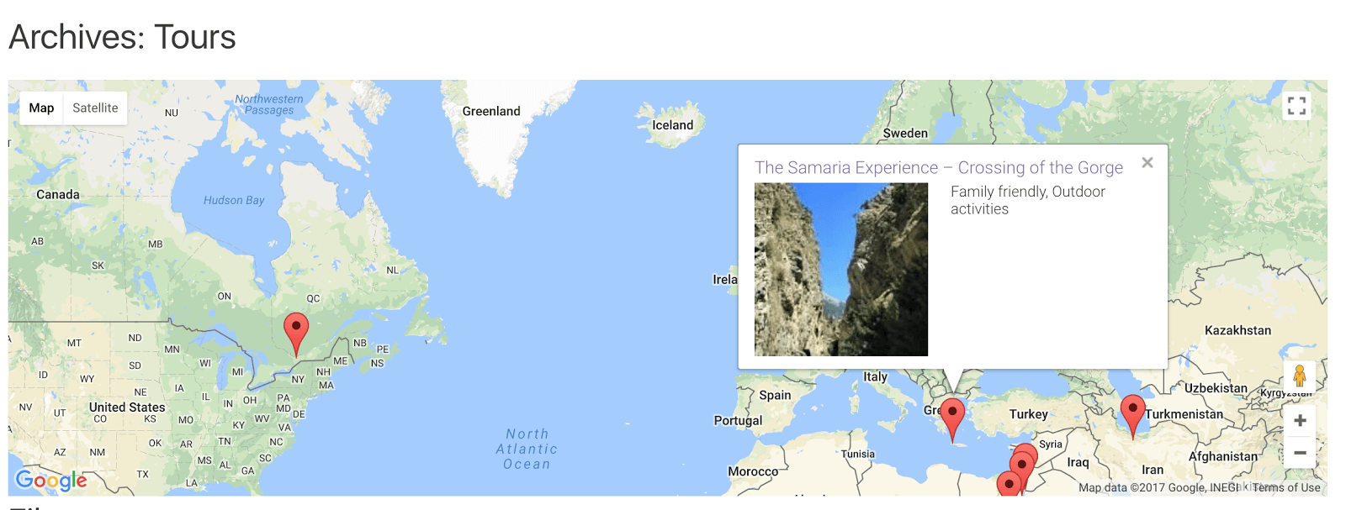
Task: Click the North Atlantic Ocean label
Action: point(527,449)
